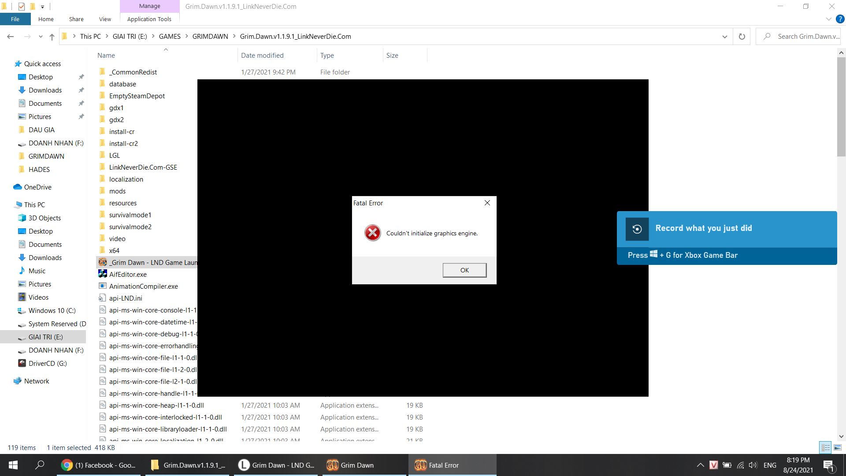
Task: Open the resources folder
Action: 122,203
